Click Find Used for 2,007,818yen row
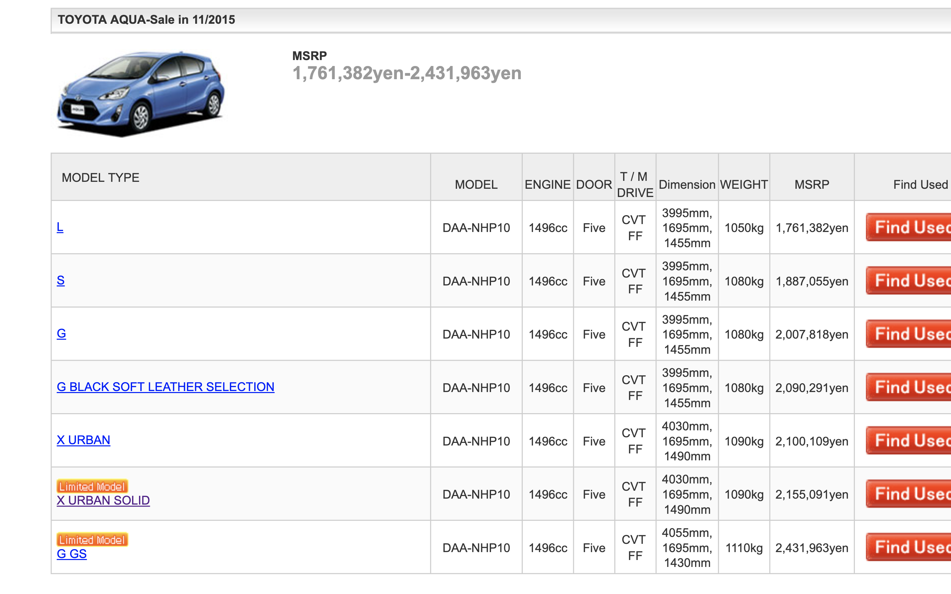The image size is (951, 594). [x=908, y=334]
